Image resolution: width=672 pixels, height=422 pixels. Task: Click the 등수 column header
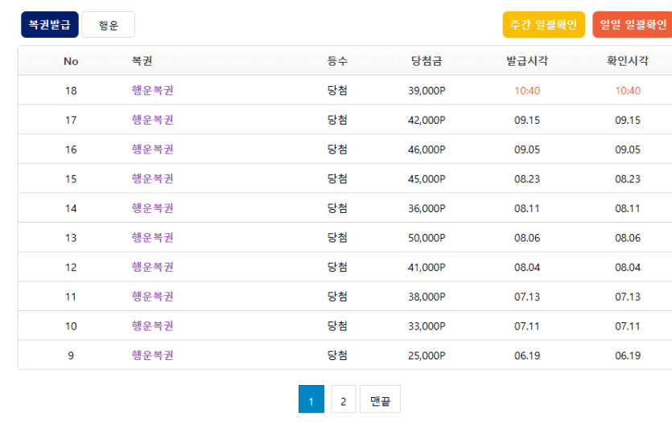[337, 61]
